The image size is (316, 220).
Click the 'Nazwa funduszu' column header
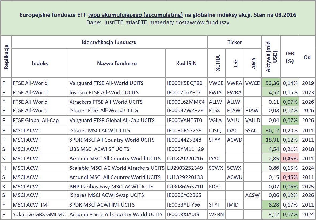click(x=117, y=63)
